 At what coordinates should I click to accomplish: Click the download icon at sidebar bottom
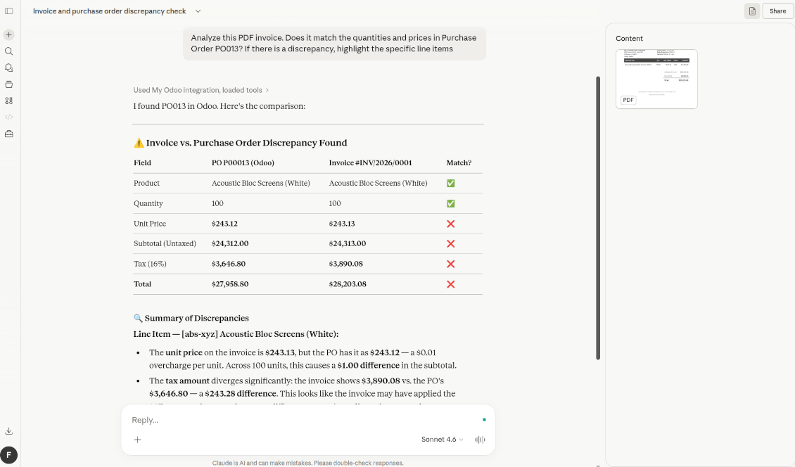8,430
